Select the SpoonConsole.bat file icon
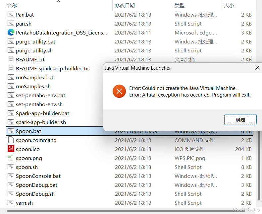 pyautogui.click(x=11, y=176)
